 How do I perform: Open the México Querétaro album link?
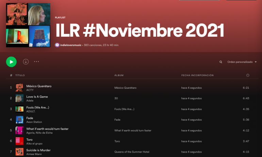tap(125, 88)
